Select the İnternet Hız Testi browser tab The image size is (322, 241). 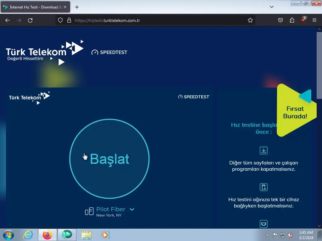click(35, 7)
